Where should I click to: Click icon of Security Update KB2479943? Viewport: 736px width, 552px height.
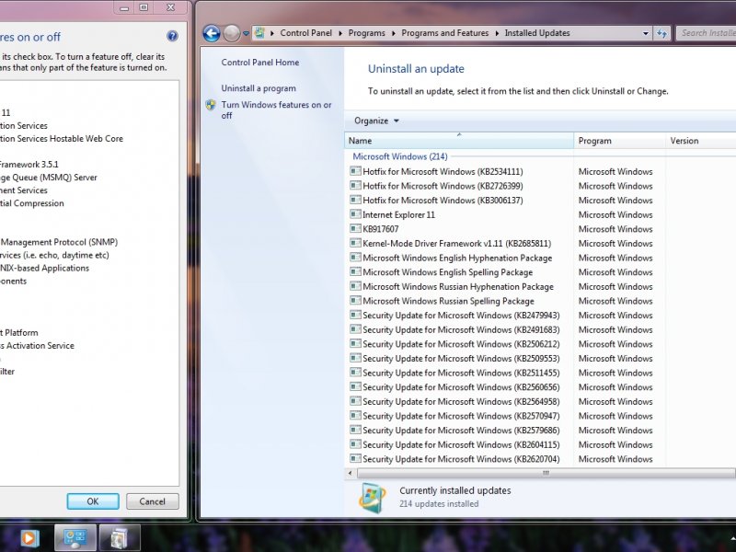[x=355, y=316]
